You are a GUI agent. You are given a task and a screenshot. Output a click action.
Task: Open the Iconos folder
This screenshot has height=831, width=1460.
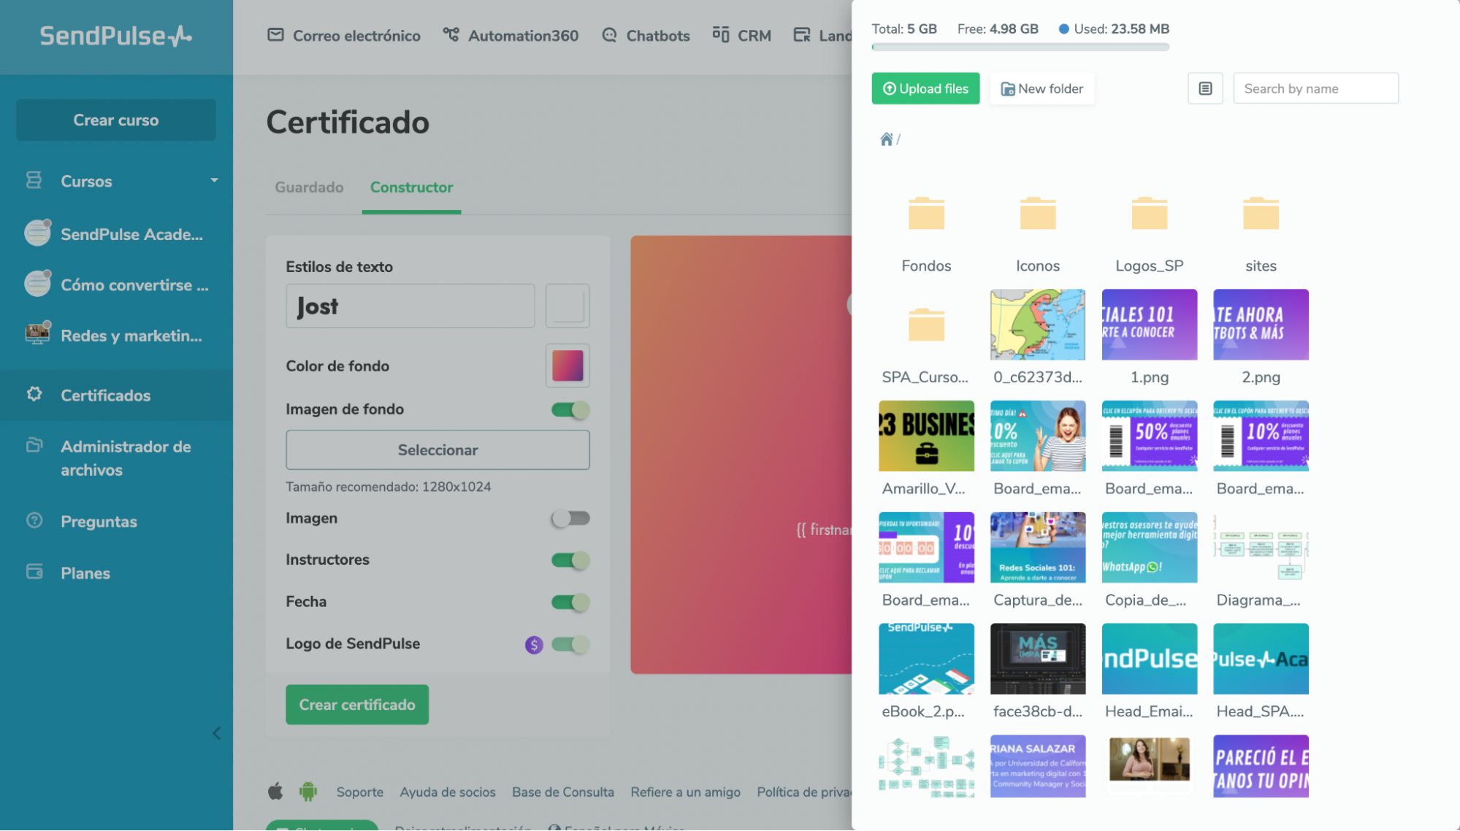[1037, 213]
